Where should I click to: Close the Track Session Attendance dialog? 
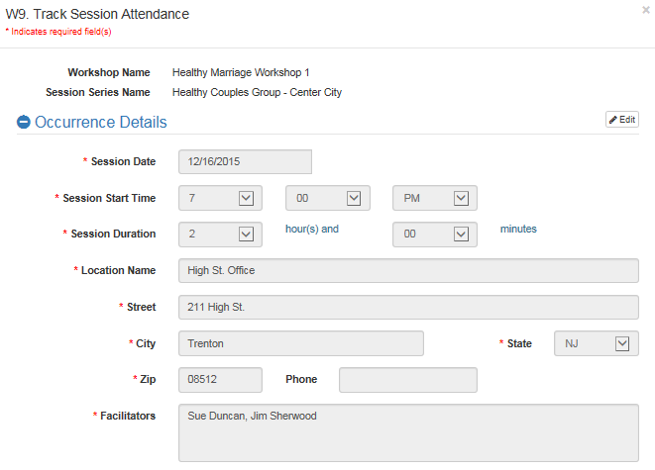click(646, 10)
